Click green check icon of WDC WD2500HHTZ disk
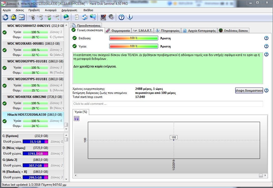Viewport: 273px width, 188px height. point(5,32)
